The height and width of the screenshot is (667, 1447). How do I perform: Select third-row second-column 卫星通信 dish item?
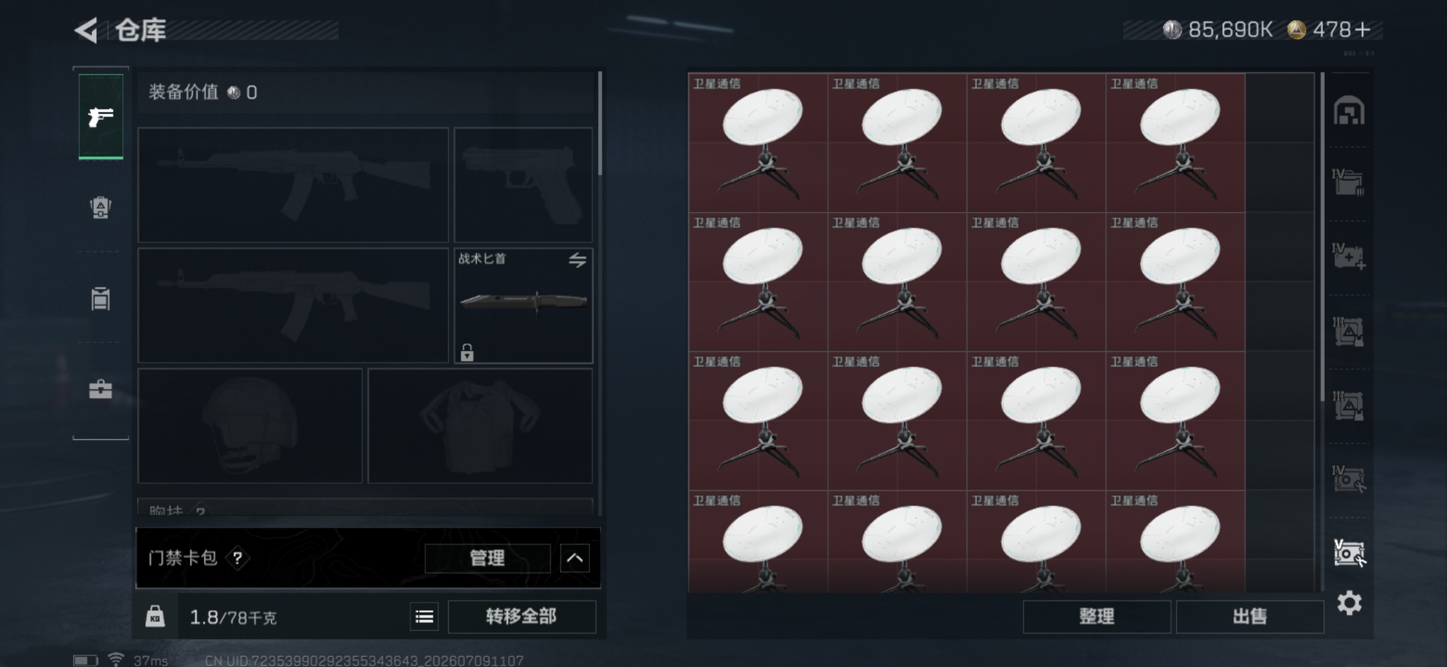pos(898,421)
